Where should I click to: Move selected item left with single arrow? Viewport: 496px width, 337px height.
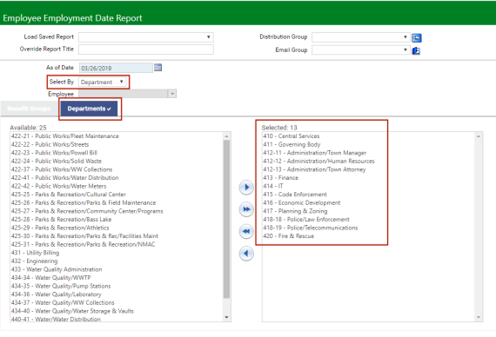point(246,254)
